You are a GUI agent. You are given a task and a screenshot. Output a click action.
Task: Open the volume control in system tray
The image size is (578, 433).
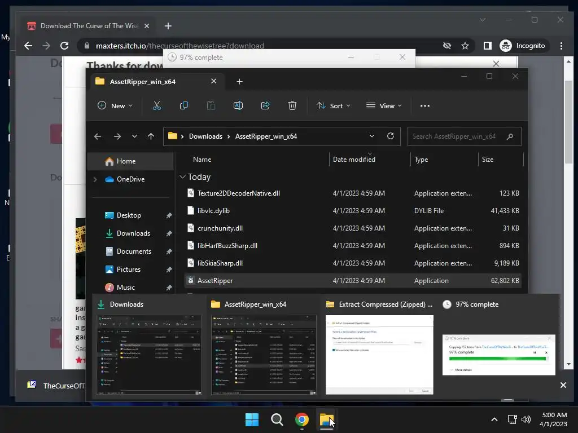click(526, 419)
